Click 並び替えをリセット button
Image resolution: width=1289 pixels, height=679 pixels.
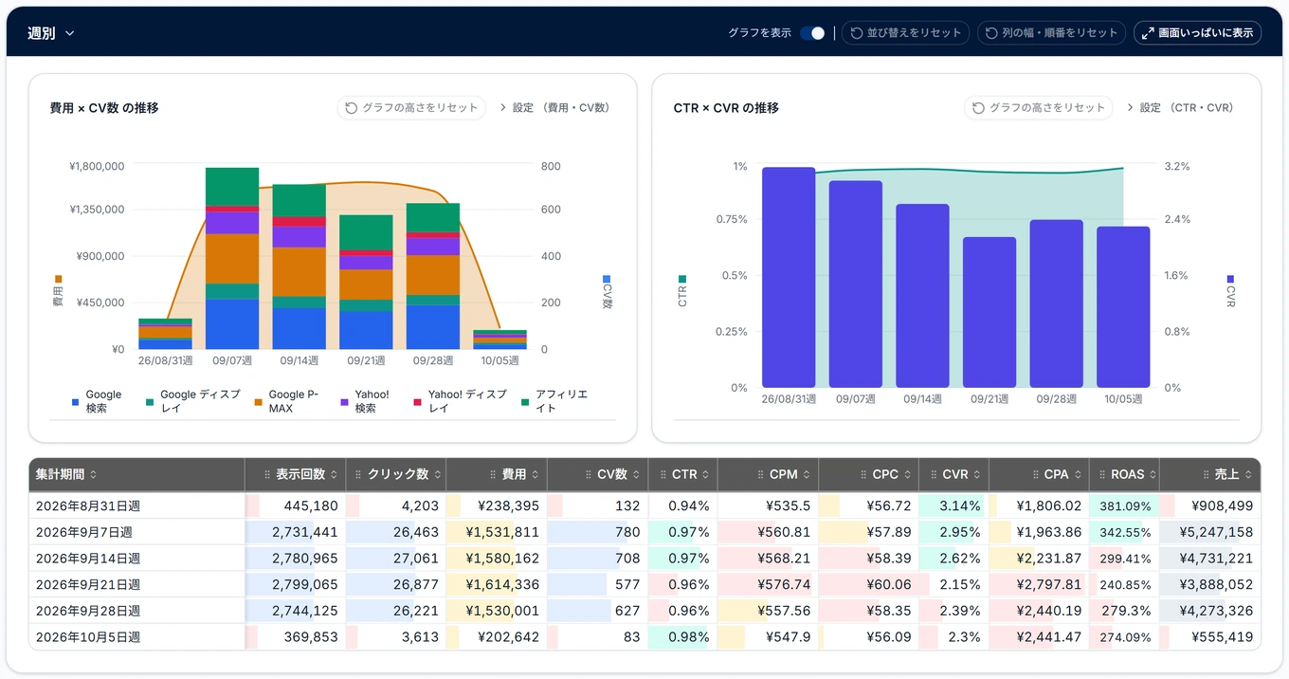(x=905, y=33)
